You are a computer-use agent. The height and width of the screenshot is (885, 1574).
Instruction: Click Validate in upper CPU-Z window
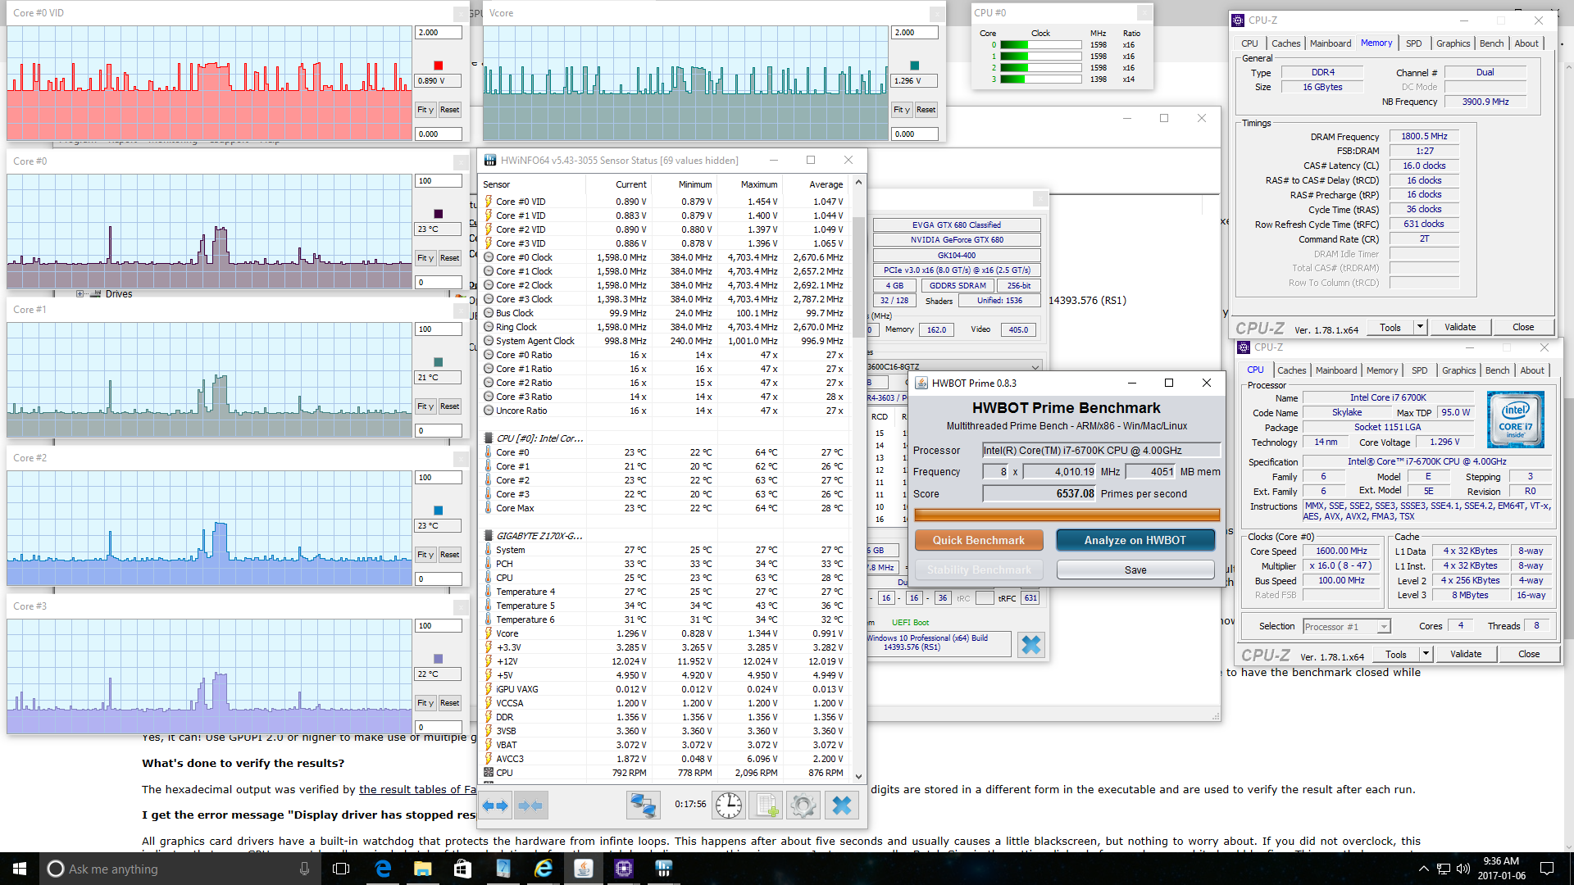pyautogui.click(x=1460, y=327)
